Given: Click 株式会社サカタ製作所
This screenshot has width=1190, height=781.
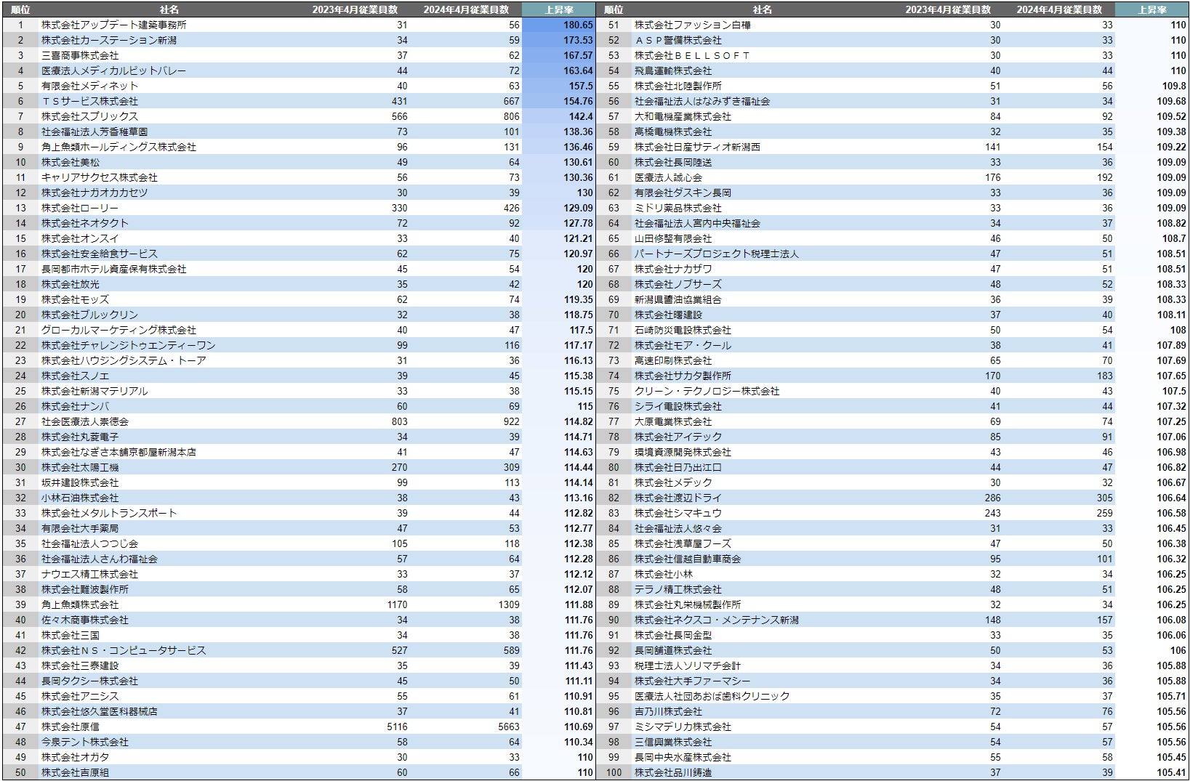Looking at the screenshot, I should [x=682, y=376].
